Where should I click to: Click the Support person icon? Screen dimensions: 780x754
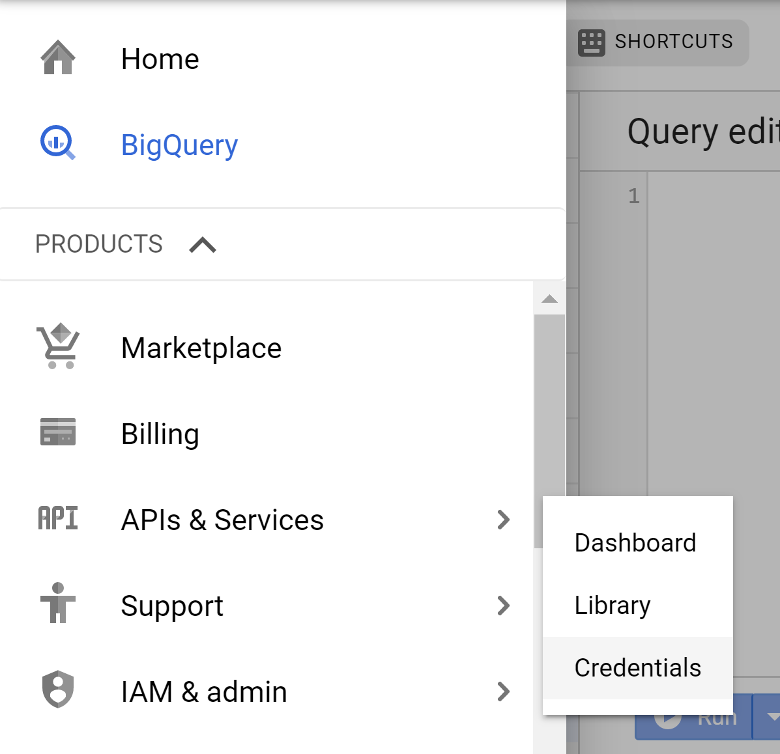tap(58, 602)
